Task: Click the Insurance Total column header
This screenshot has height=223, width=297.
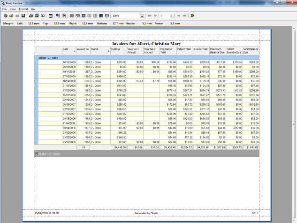Action: [168, 51]
